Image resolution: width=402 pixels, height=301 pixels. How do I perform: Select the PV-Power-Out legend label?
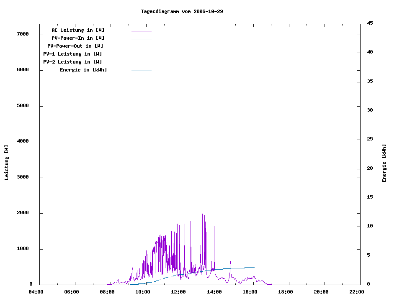point(76,46)
